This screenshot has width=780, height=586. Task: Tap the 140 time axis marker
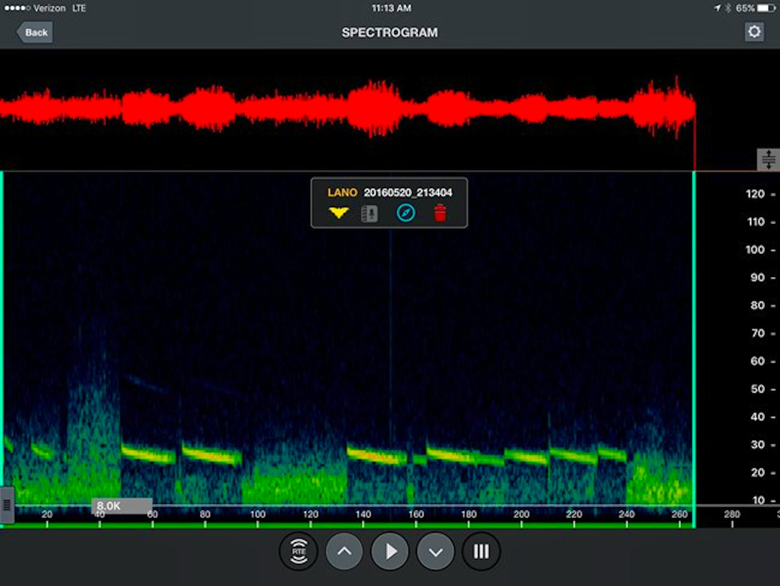click(363, 514)
